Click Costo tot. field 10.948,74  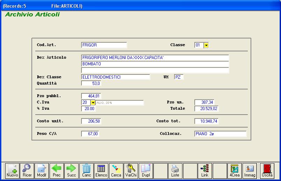(x=207, y=121)
